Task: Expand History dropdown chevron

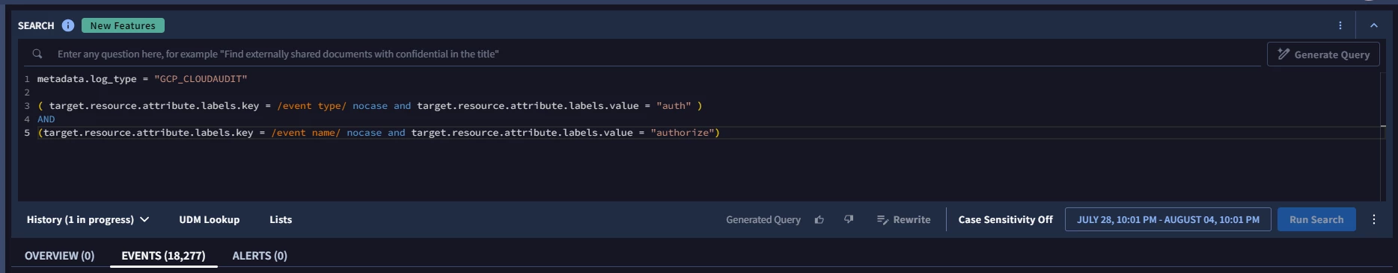Action: tap(144, 219)
